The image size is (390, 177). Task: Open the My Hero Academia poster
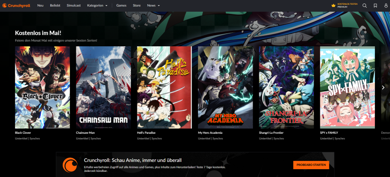tap(225, 87)
